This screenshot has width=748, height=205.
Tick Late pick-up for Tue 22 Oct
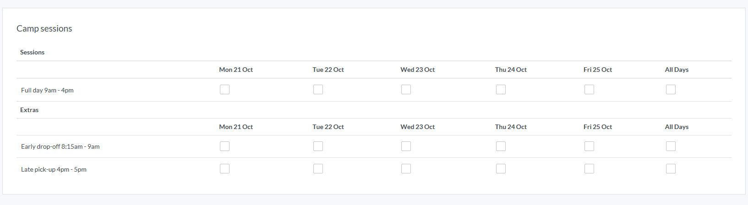[x=318, y=169]
